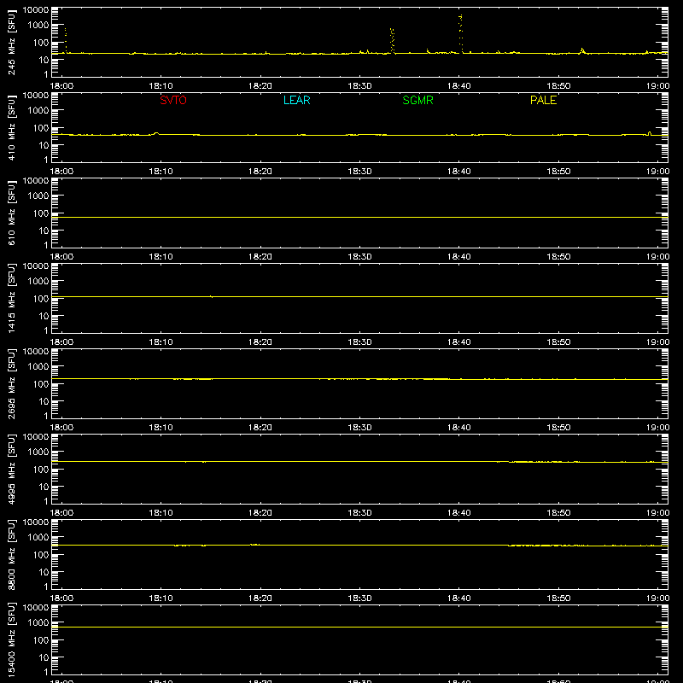683x683 pixels.
Task: Click the green SGMR station label
Action: [417, 100]
